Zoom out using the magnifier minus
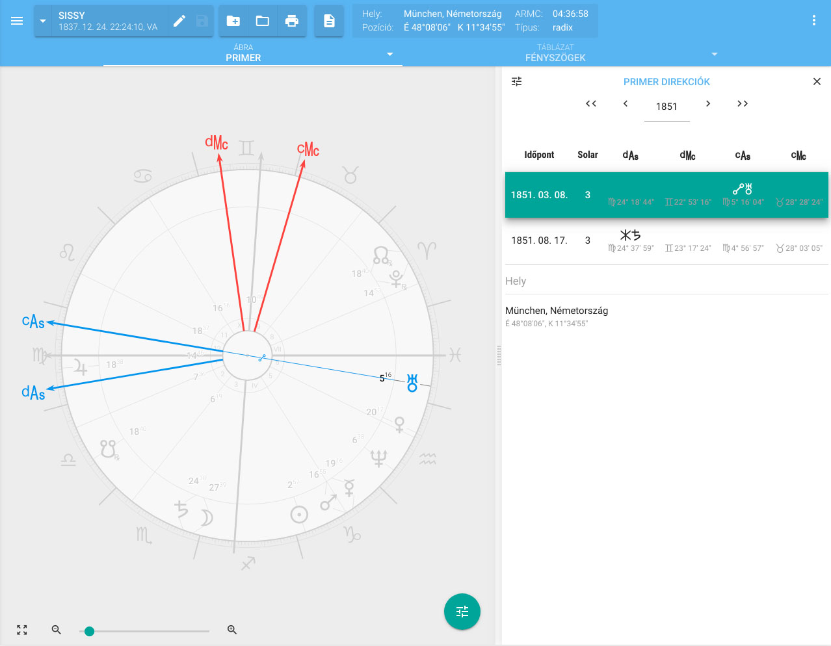This screenshot has height=646, width=831. (x=57, y=630)
